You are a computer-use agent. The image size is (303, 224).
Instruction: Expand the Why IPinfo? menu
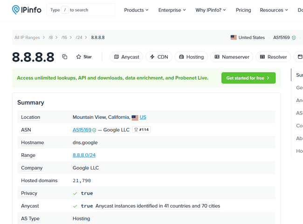tap(211, 10)
